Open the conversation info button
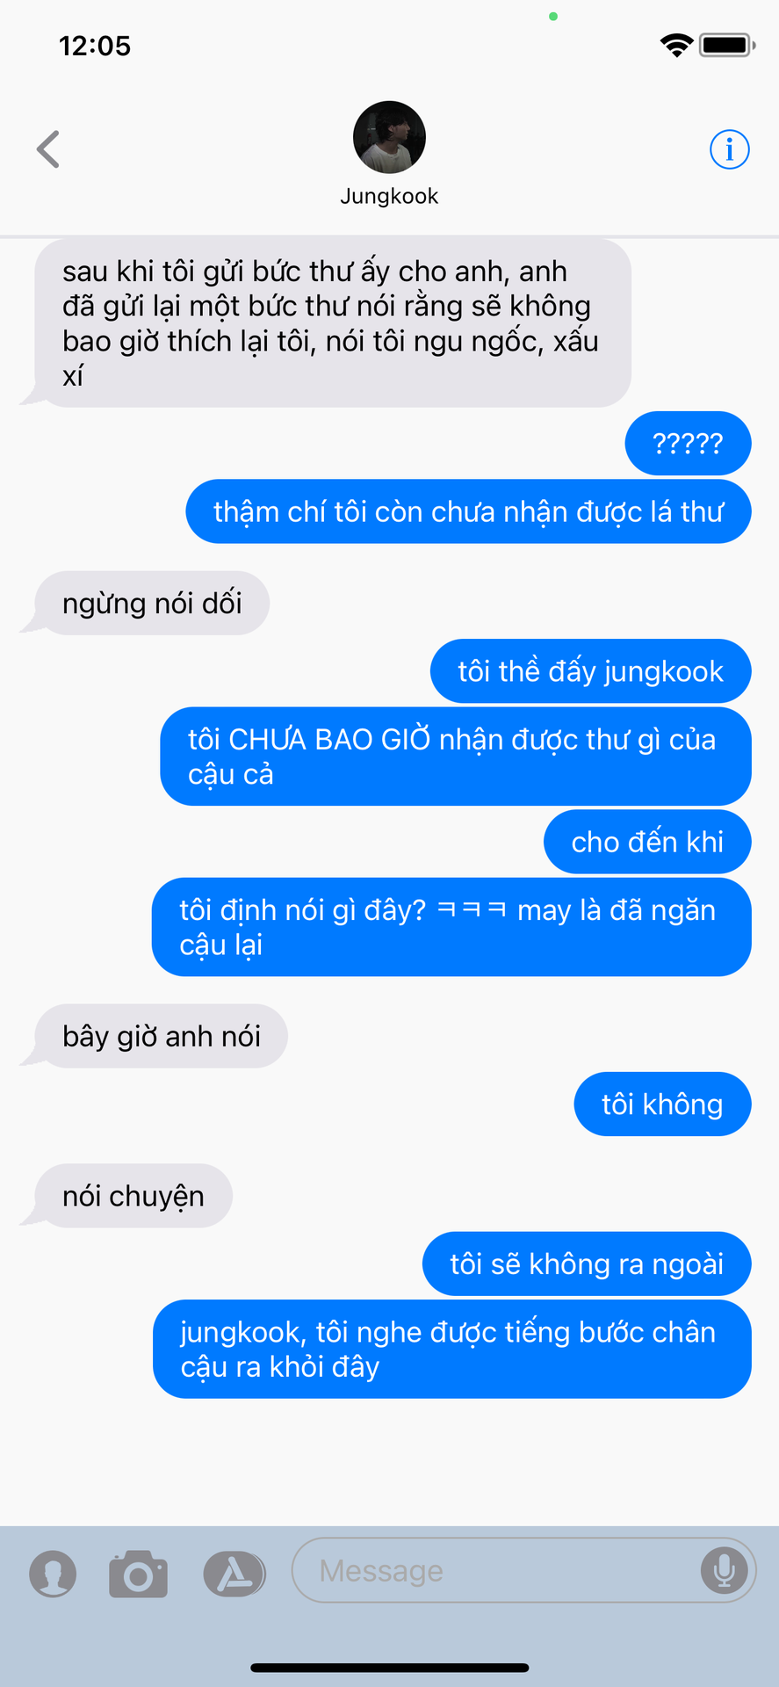The height and width of the screenshot is (1687, 779). point(729,149)
